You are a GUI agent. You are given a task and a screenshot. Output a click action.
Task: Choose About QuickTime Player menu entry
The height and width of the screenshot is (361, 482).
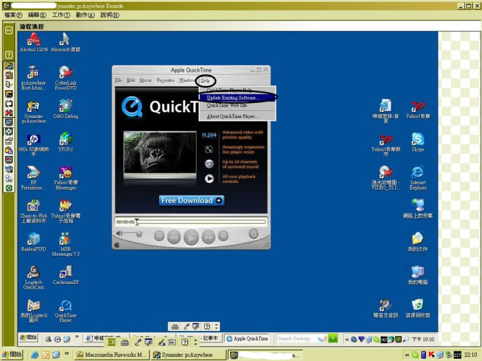tap(237, 116)
